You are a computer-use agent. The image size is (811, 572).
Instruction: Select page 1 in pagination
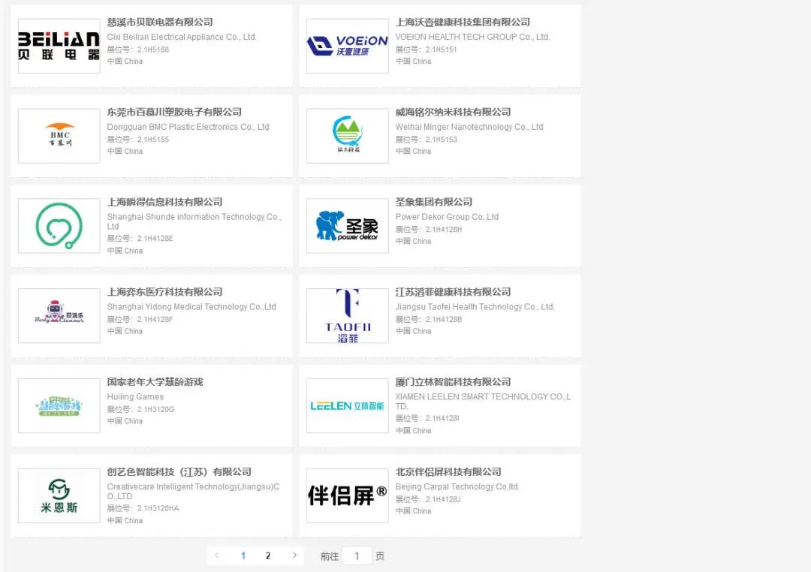243,556
